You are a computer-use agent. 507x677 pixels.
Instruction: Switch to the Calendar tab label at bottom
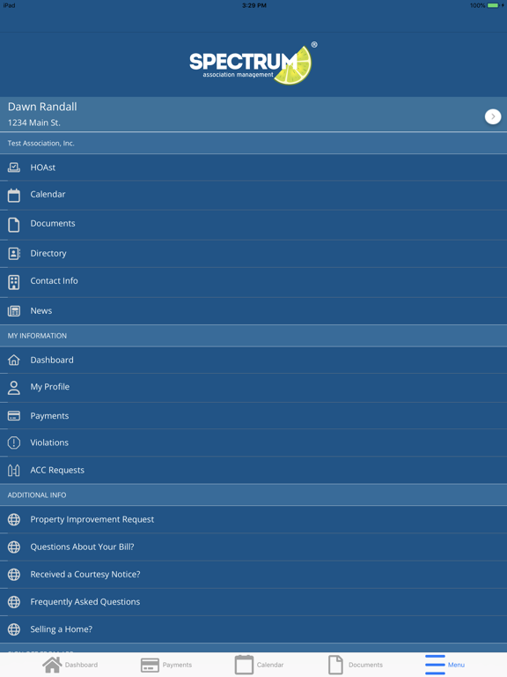(x=270, y=665)
